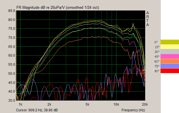This screenshot has height=113, width=179.
Task: Click the 2k frequency axis label
Action: coord(49,105)
